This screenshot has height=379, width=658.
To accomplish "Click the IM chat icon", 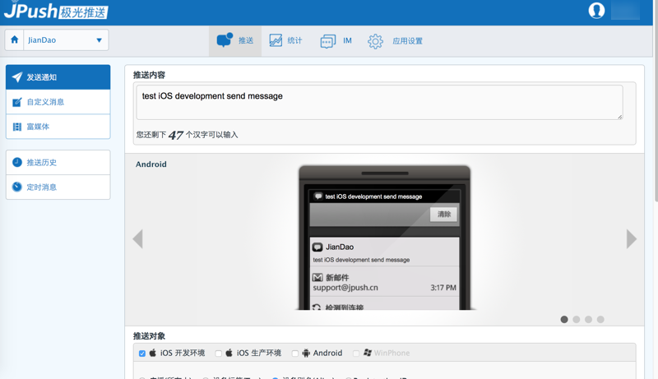I will (327, 41).
